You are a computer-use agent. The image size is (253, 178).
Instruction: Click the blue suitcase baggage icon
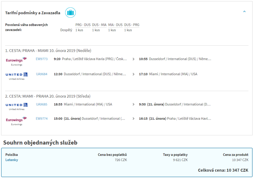70,13
